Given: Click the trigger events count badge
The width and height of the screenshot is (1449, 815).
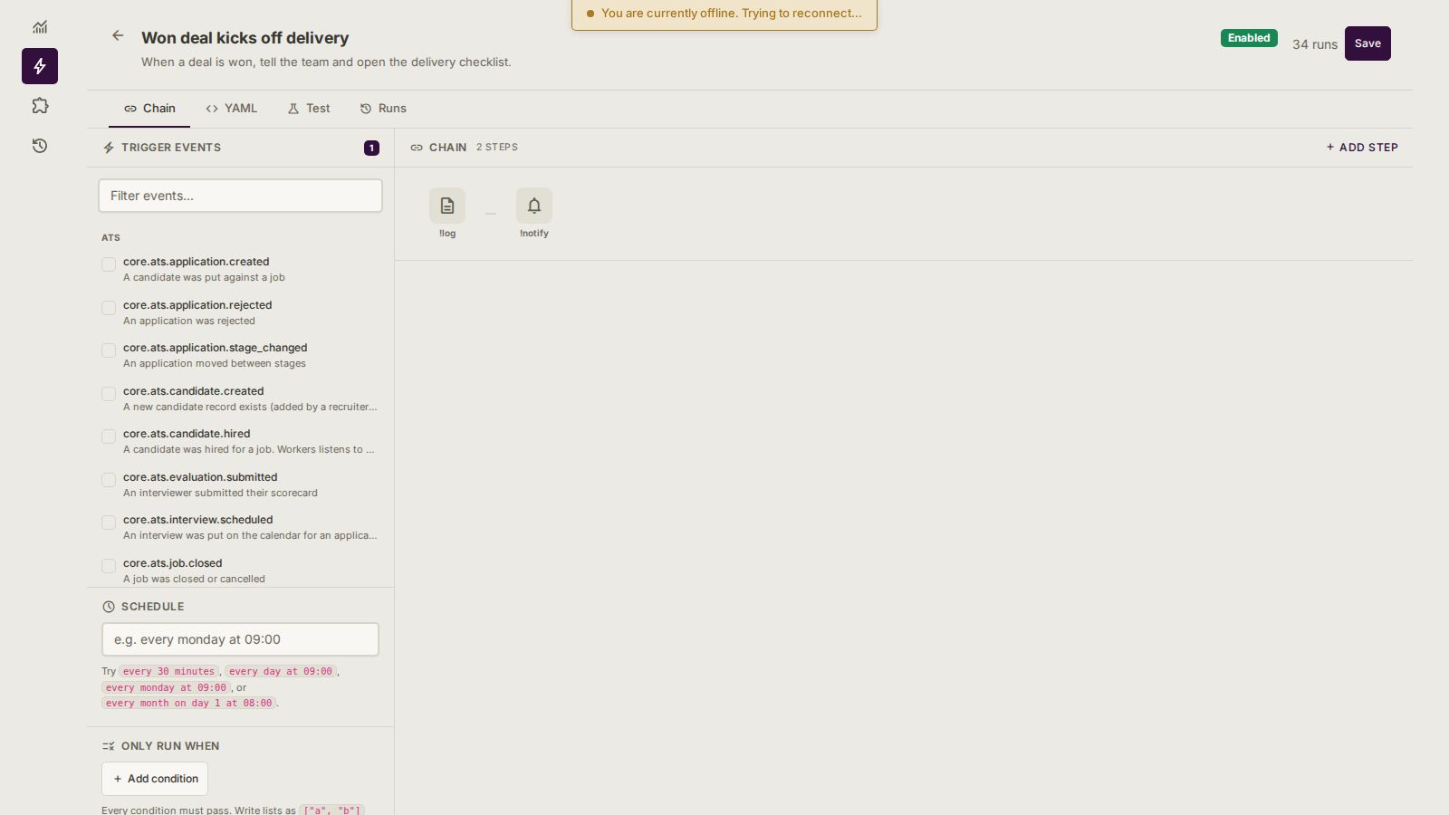Looking at the screenshot, I should [371, 148].
